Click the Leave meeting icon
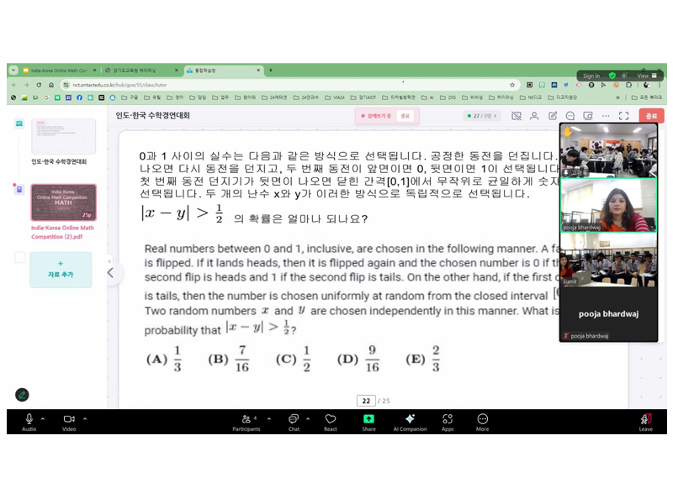This screenshot has width=673, height=504. 645,419
